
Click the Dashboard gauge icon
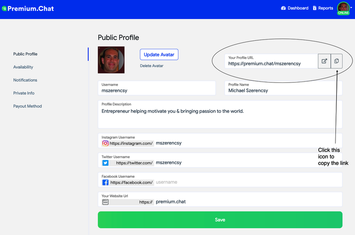click(283, 8)
